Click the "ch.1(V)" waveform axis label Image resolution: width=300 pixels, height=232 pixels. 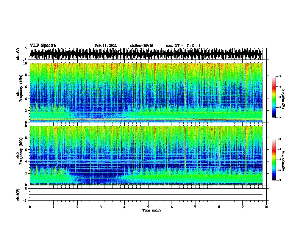tap(18, 54)
